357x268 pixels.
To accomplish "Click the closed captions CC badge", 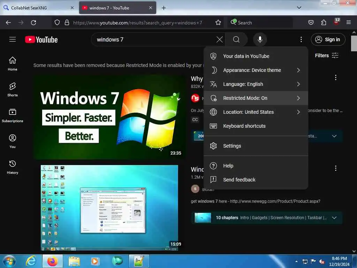I will click(x=195, y=120).
